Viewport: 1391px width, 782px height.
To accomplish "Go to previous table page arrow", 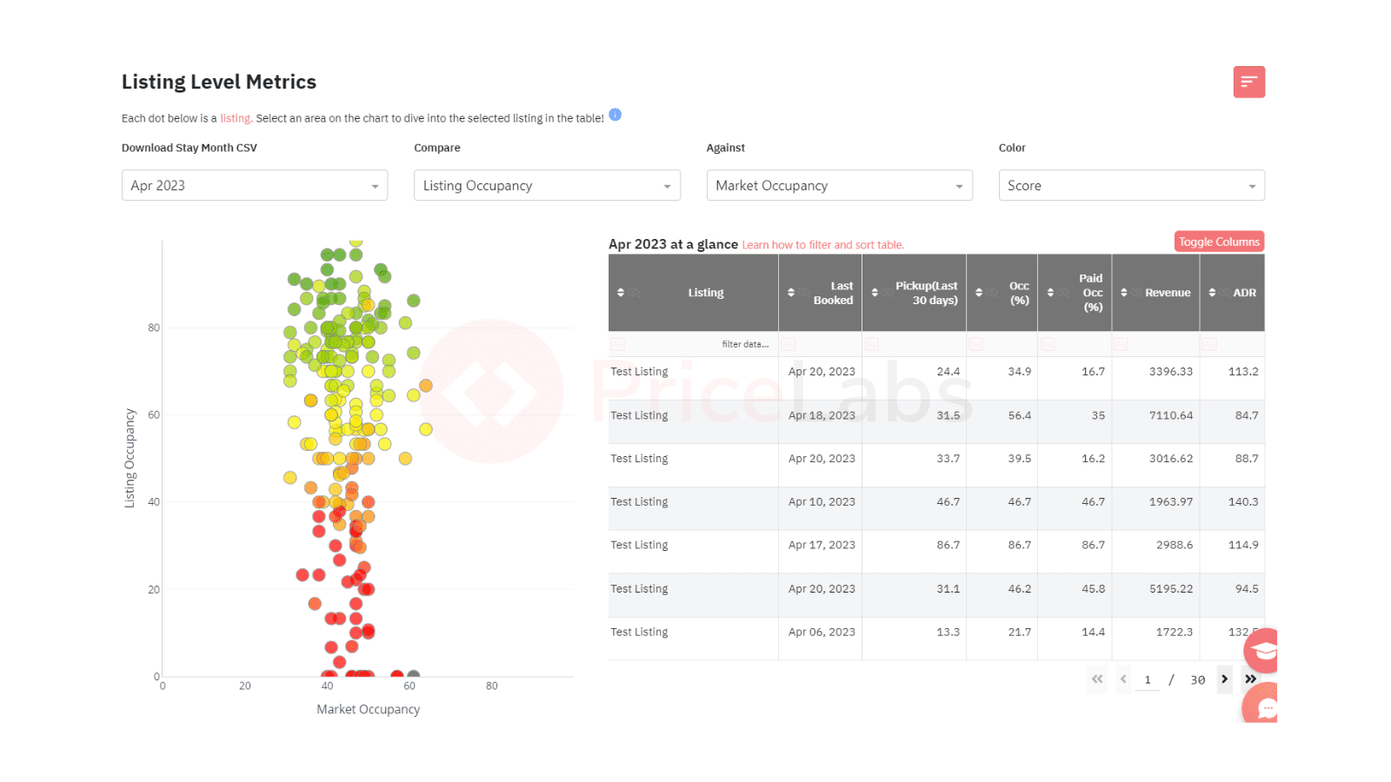I will coord(1123,679).
